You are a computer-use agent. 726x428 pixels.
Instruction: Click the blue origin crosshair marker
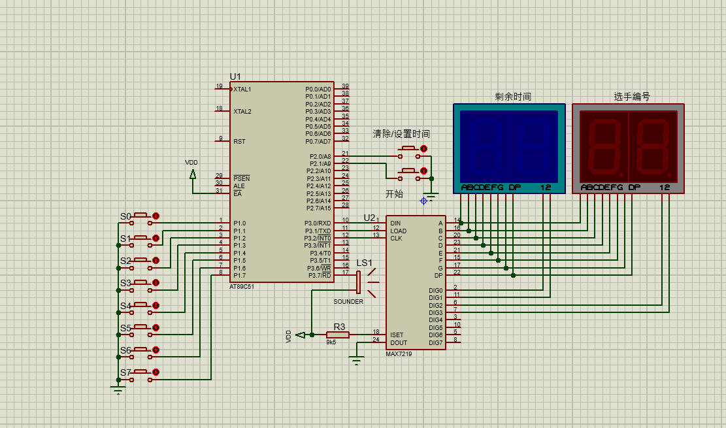423,201
